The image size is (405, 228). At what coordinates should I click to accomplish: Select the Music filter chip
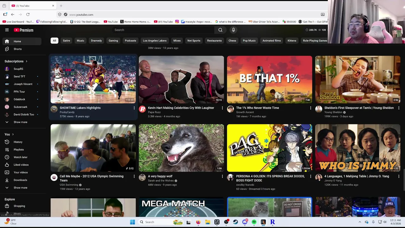[80, 41]
